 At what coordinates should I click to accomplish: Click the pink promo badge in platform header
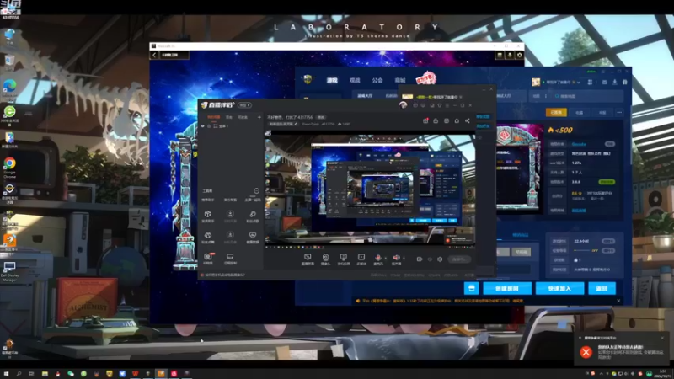[x=425, y=78]
